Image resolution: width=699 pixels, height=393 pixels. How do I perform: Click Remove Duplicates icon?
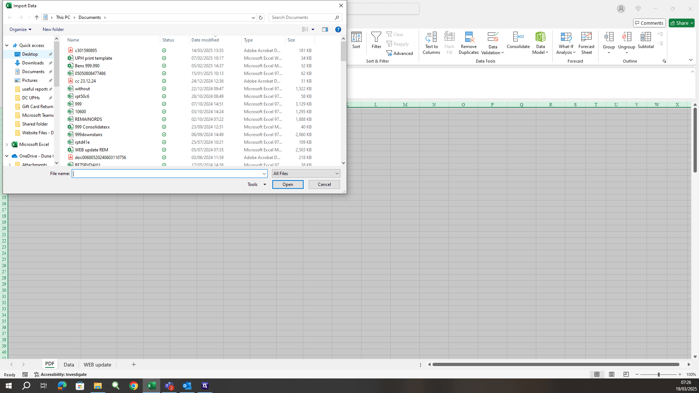click(469, 43)
